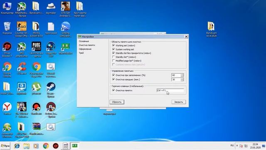Click the RU language indicator in tray

(232, 145)
